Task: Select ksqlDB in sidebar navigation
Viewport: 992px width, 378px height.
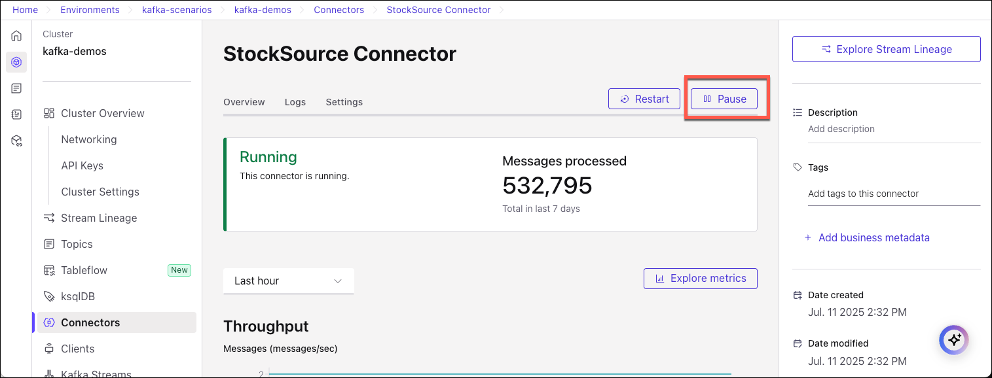Action: tap(77, 296)
